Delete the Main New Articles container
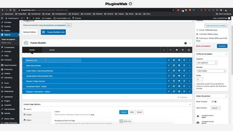The image size is (233, 131). point(184,65)
